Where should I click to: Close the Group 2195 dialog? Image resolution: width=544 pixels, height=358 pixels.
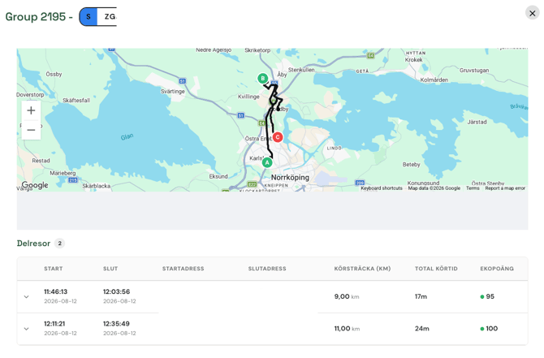(532, 13)
